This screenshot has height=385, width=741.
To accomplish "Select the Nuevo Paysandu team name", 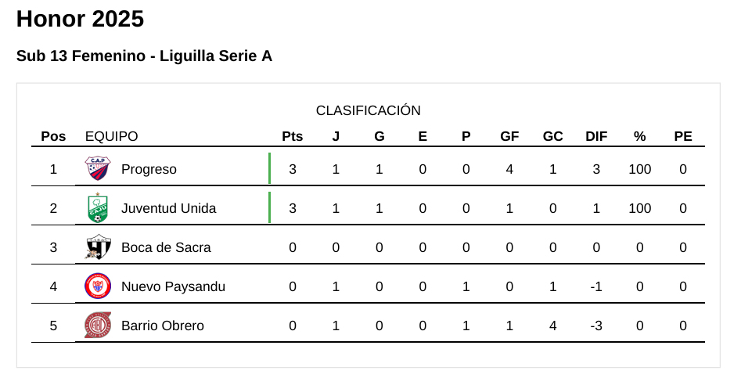I will pos(173,286).
